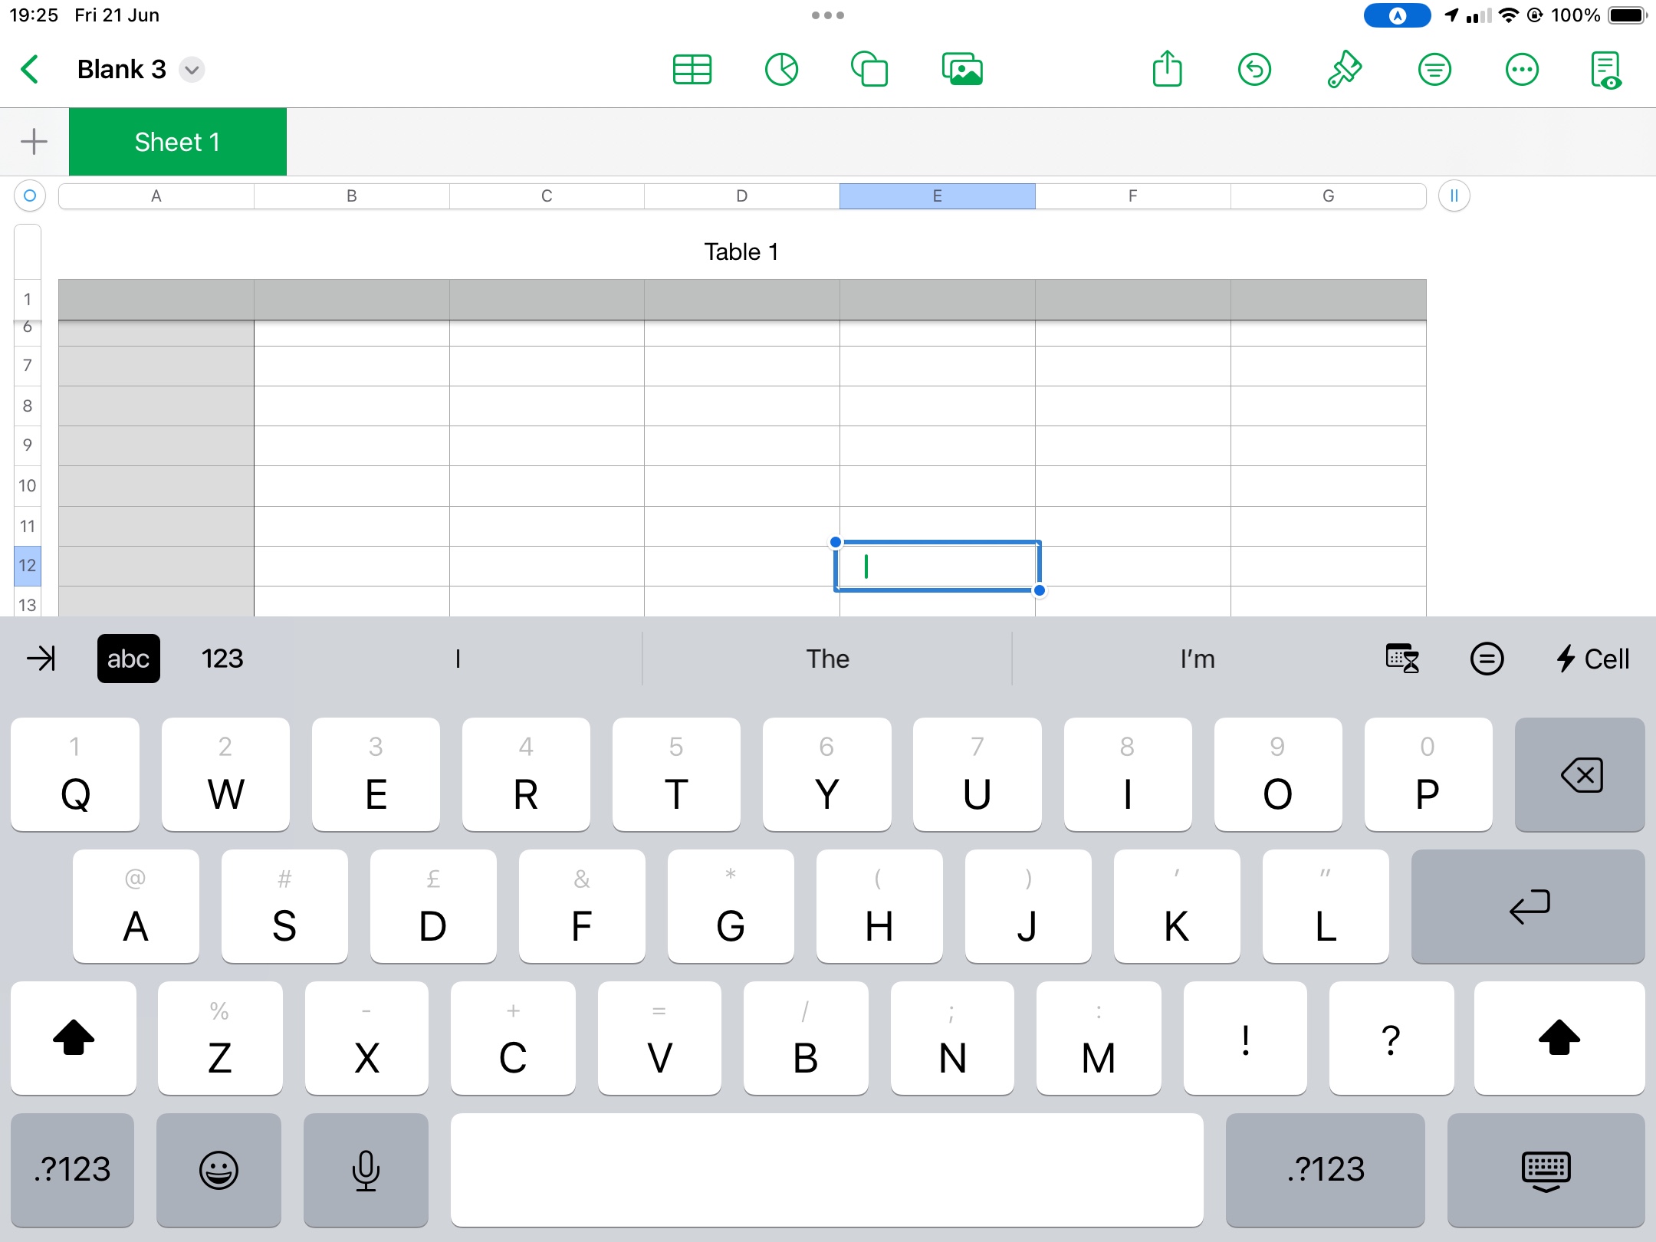1656x1242 pixels.
Task: Select the Sheet 1 tab
Action: (177, 142)
